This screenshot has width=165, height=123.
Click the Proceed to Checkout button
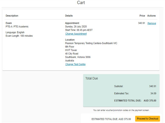click(x=147, y=119)
